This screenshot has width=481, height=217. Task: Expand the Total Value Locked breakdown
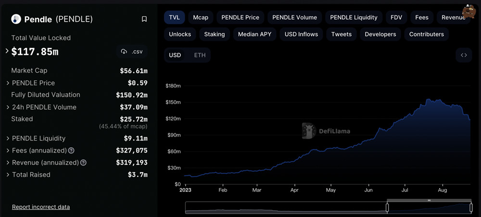pos(7,51)
